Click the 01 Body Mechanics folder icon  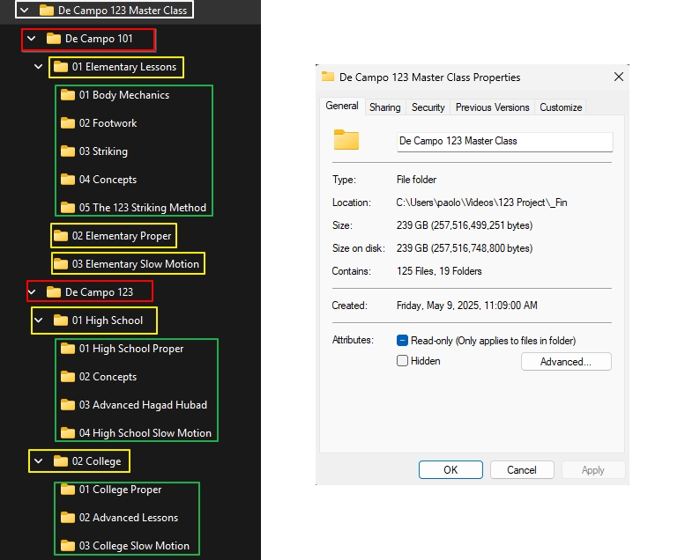pyautogui.click(x=67, y=95)
